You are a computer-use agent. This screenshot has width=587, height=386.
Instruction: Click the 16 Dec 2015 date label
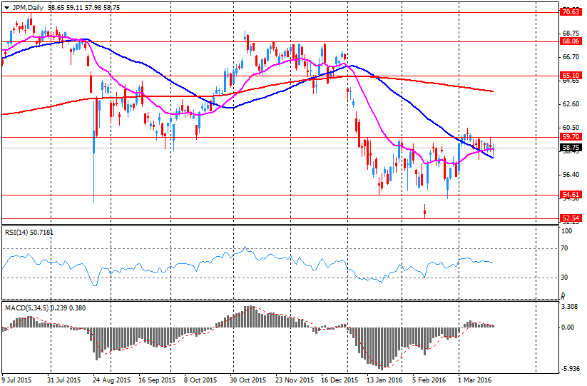point(340,380)
